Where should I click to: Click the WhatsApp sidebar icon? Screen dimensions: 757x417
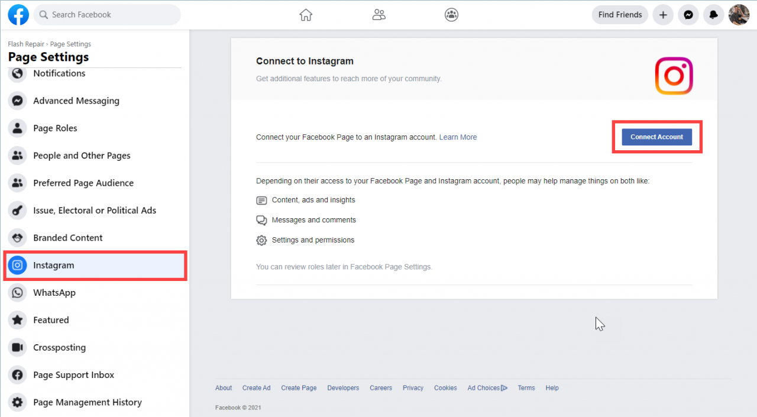click(18, 292)
